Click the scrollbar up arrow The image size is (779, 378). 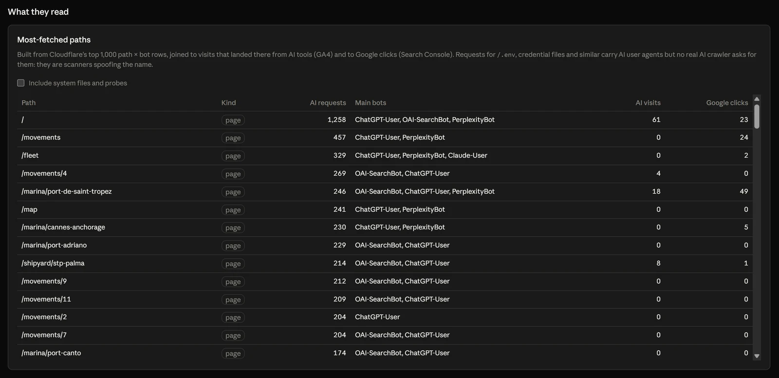tap(757, 99)
